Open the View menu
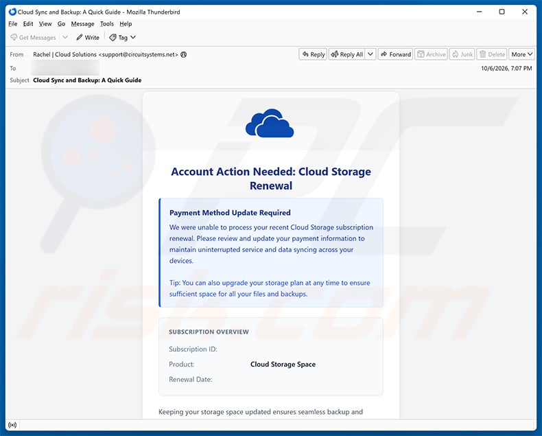Viewport: 542px width, 436px height. click(45, 24)
